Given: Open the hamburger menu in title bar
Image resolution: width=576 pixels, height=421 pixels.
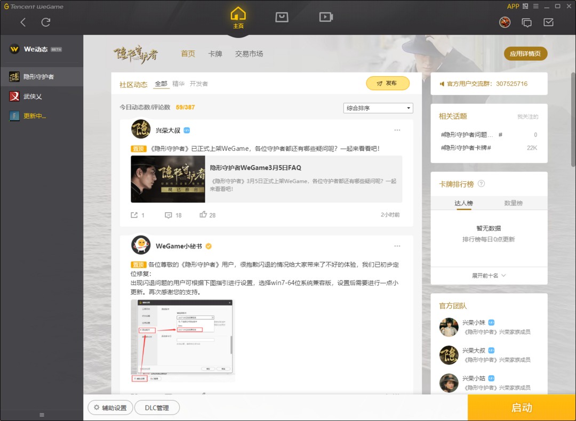Looking at the screenshot, I should 536,6.
